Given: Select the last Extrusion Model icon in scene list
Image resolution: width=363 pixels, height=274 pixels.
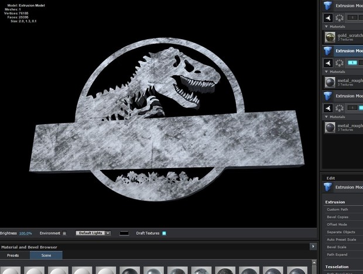Looking at the screenshot, I should [328, 96].
